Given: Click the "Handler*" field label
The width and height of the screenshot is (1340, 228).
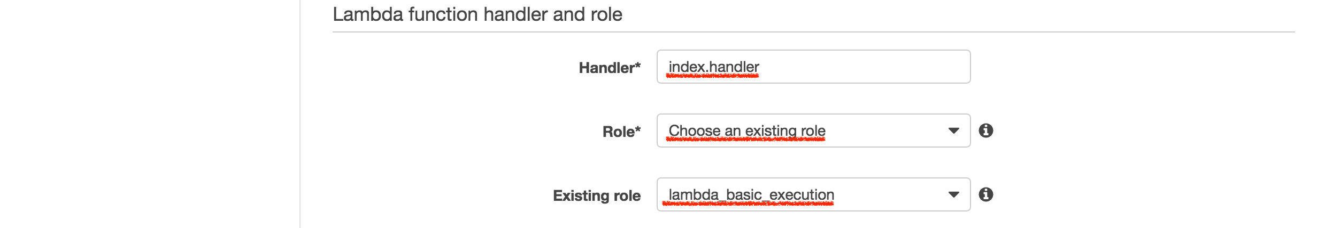Looking at the screenshot, I should [606, 68].
